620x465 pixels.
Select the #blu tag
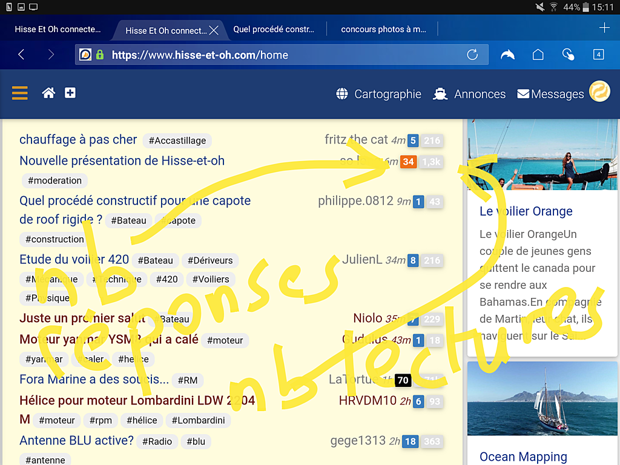(x=196, y=441)
